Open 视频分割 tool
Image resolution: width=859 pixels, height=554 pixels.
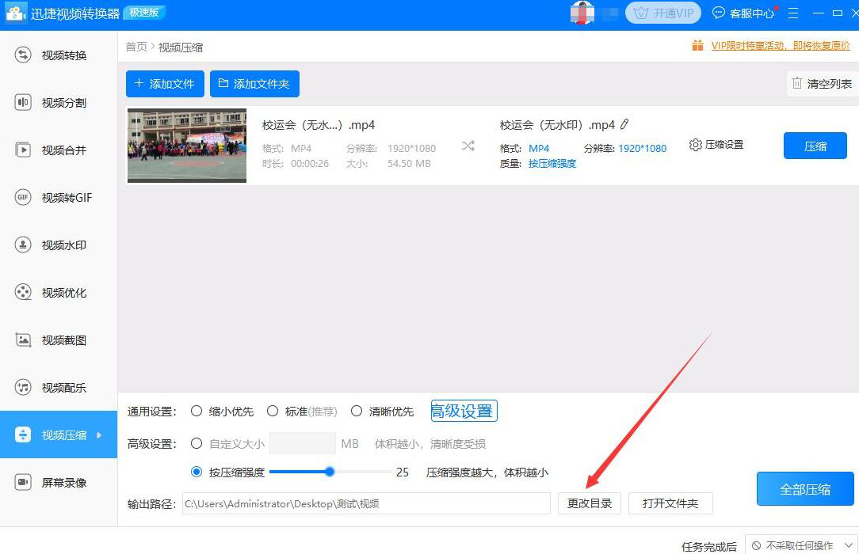coord(59,103)
